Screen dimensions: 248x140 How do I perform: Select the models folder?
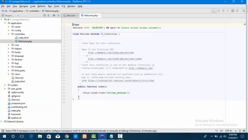pos(18,67)
